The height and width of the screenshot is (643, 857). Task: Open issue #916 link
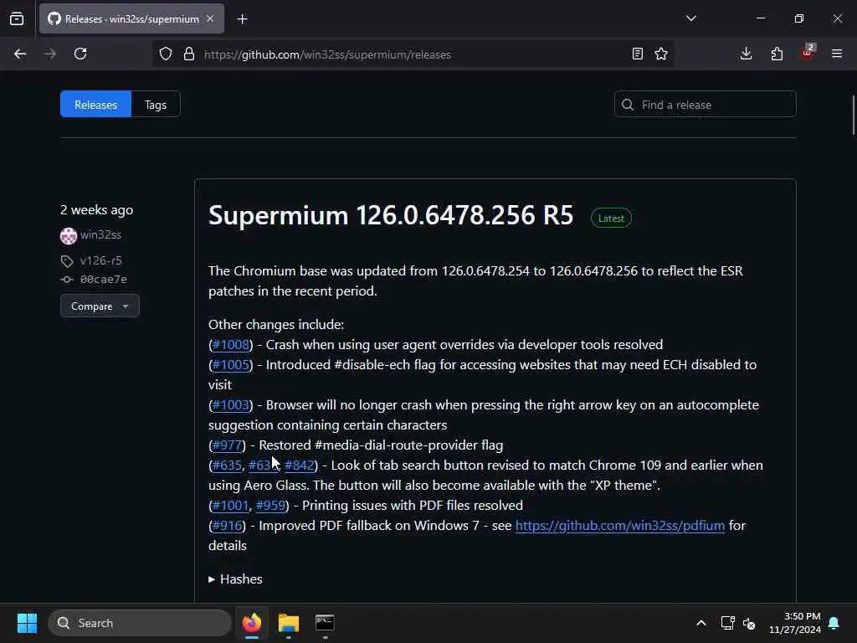[x=227, y=526]
